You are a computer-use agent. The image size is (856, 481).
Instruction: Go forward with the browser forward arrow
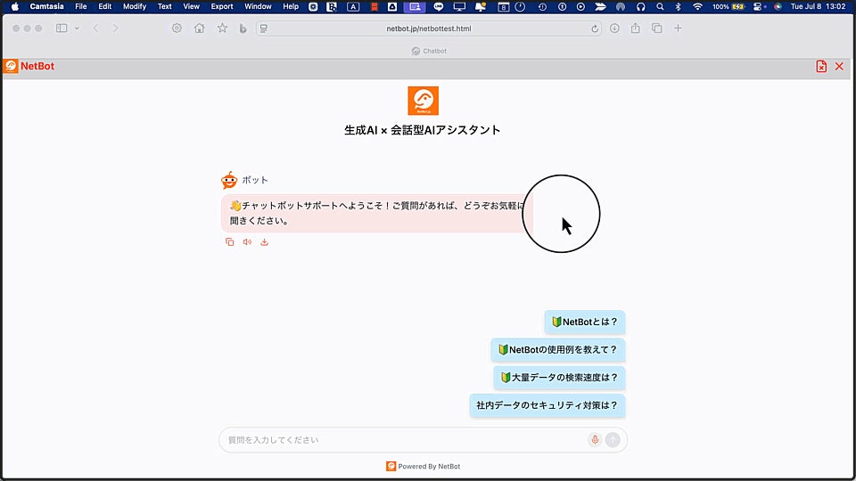click(x=115, y=29)
